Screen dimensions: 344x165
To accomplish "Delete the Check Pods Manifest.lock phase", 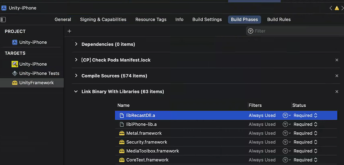I will tap(337, 60).
